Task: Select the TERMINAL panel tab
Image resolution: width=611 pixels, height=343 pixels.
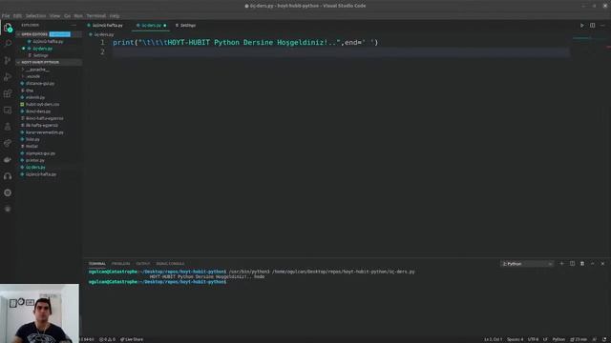Action: 97,264
